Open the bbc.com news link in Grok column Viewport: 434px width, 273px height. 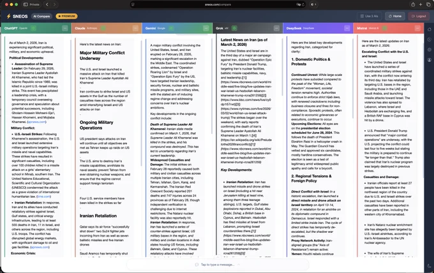click(246, 102)
